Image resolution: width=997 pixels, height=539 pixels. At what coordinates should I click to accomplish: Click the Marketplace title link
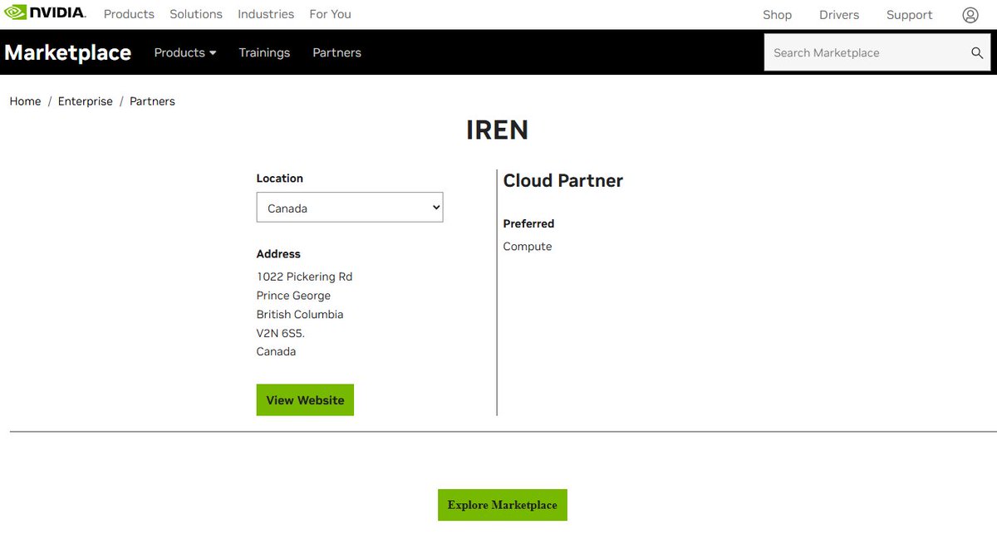[x=68, y=52]
